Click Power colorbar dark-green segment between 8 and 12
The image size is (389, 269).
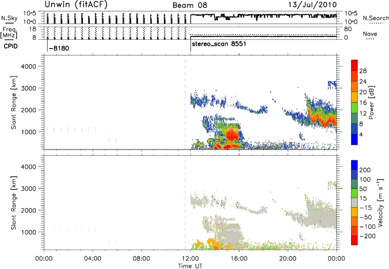(x=354, y=118)
